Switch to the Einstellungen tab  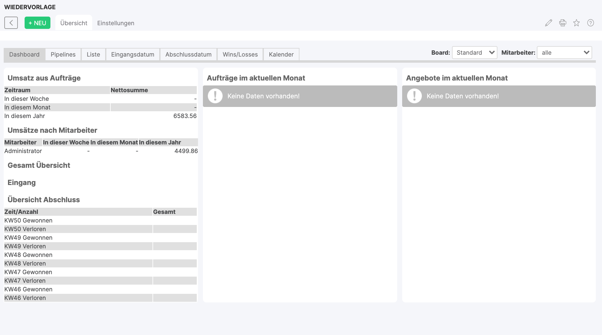116,23
